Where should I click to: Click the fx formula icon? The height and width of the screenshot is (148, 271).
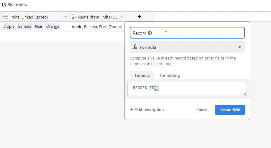(x=135, y=47)
